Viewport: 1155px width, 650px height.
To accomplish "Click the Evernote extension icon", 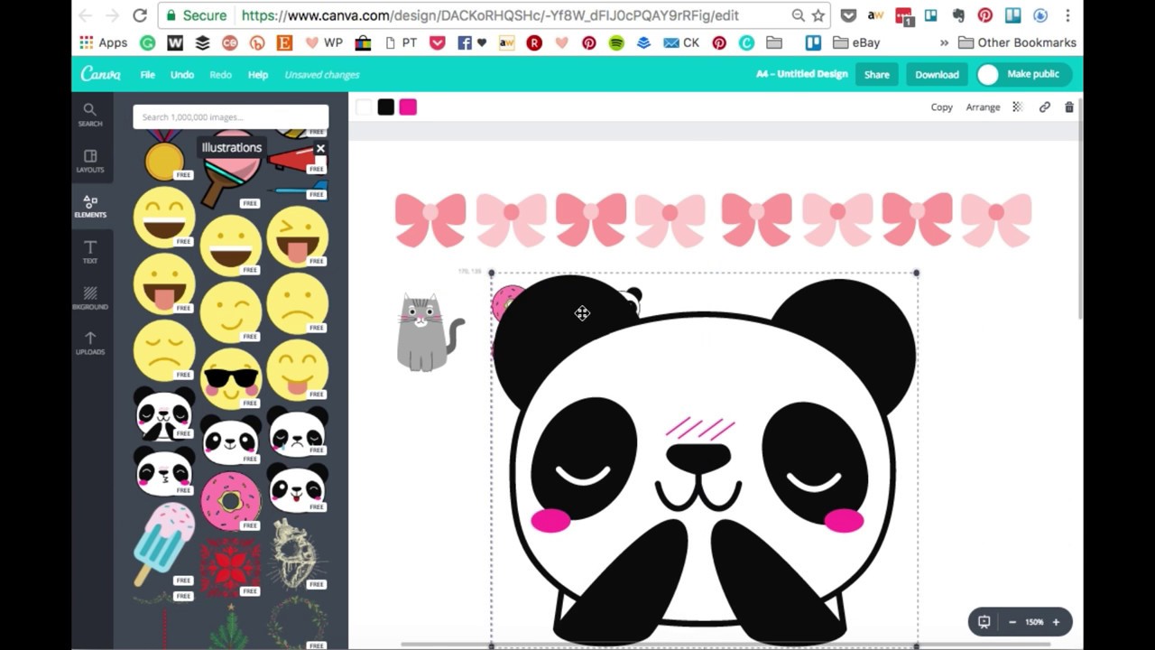I will point(958,15).
